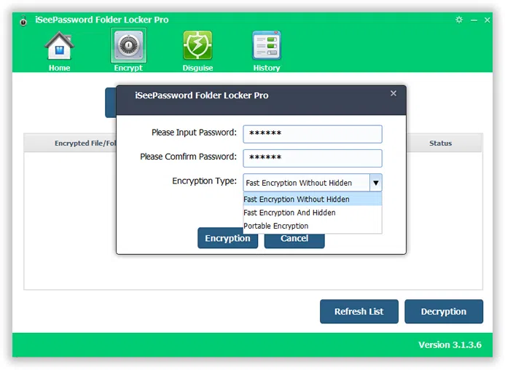Image resolution: width=505 pixels, height=370 pixels.
Task: Click the Home label under house icon
Action: coord(59,68)
